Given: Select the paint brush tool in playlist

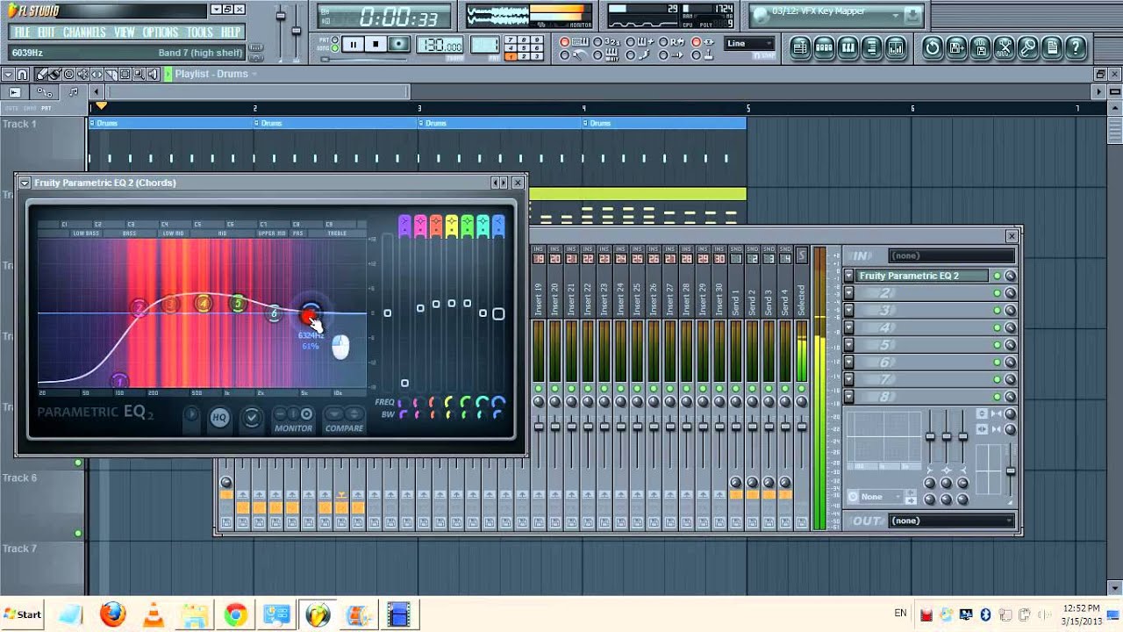Looking at the screenshot, I should pyautogui.click(x=54, y=75).
